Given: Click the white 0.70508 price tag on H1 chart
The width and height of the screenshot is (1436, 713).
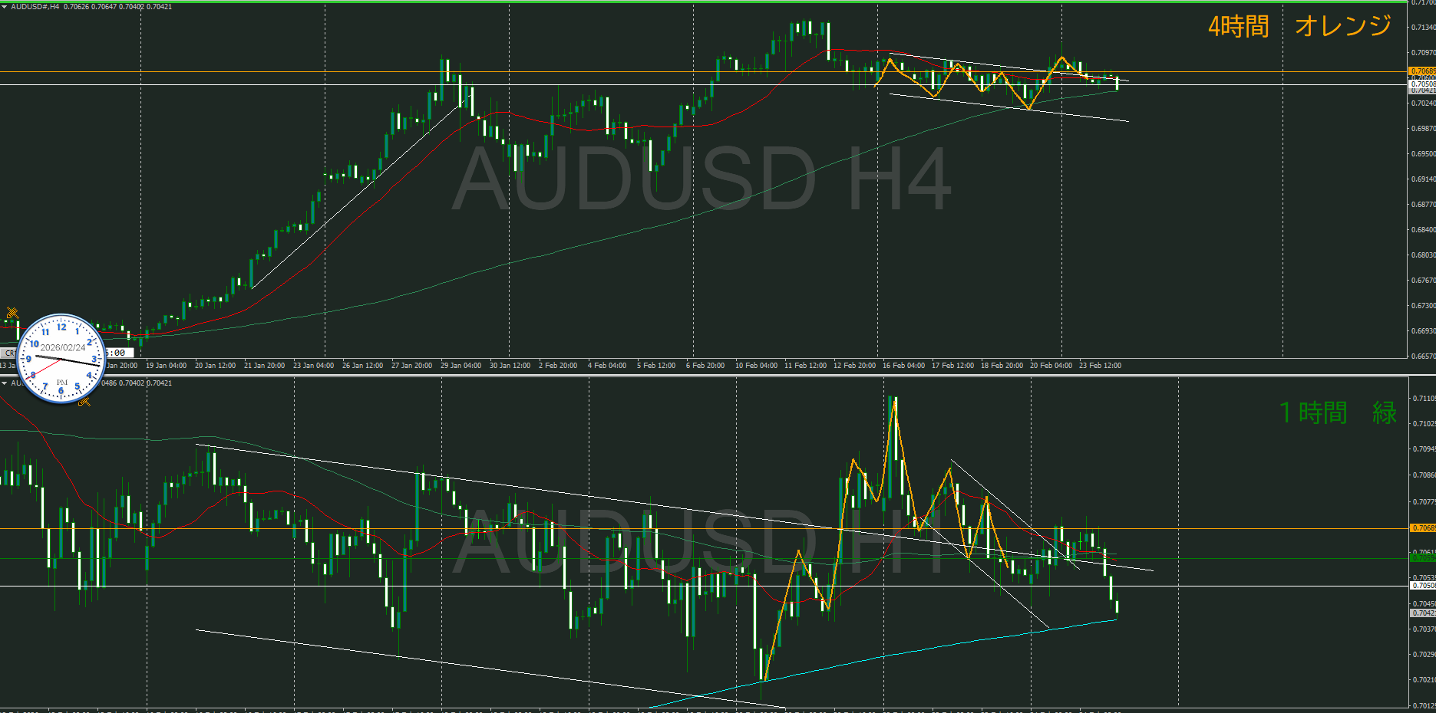Looking at the screenshot, I should (x=1422, y=586).
